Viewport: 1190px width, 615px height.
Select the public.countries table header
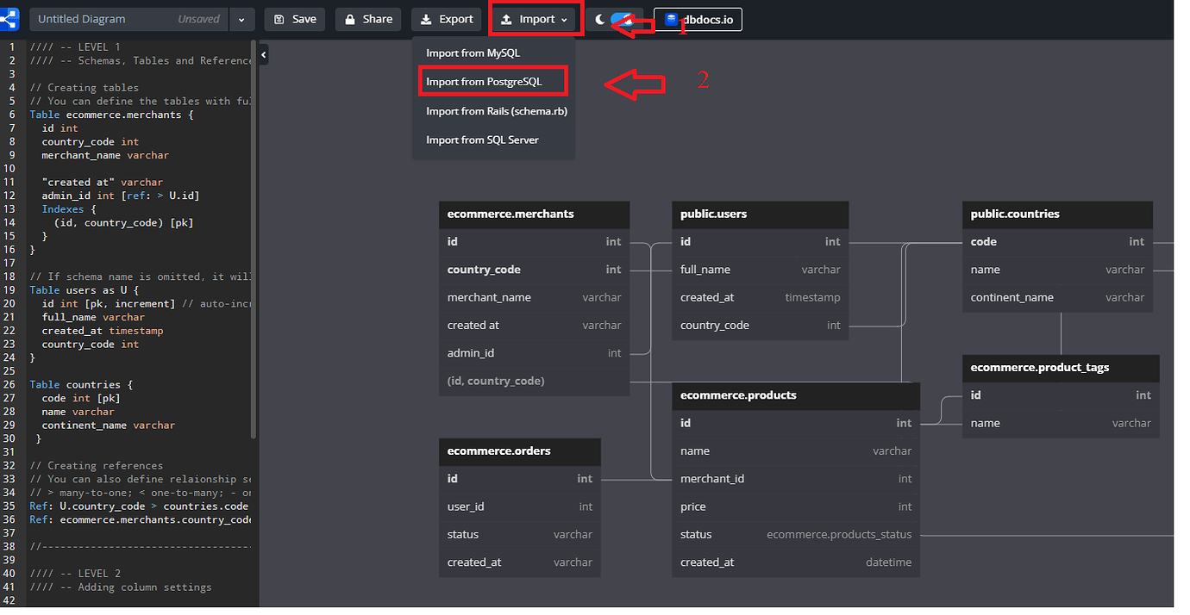coord(1057,214)
